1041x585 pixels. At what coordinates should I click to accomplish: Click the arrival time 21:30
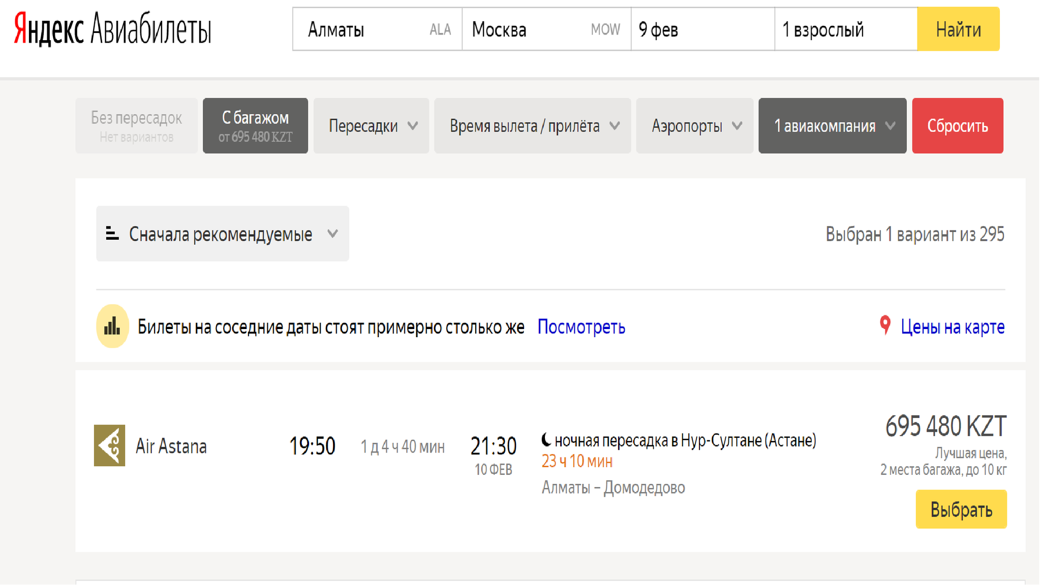[493, 446]
